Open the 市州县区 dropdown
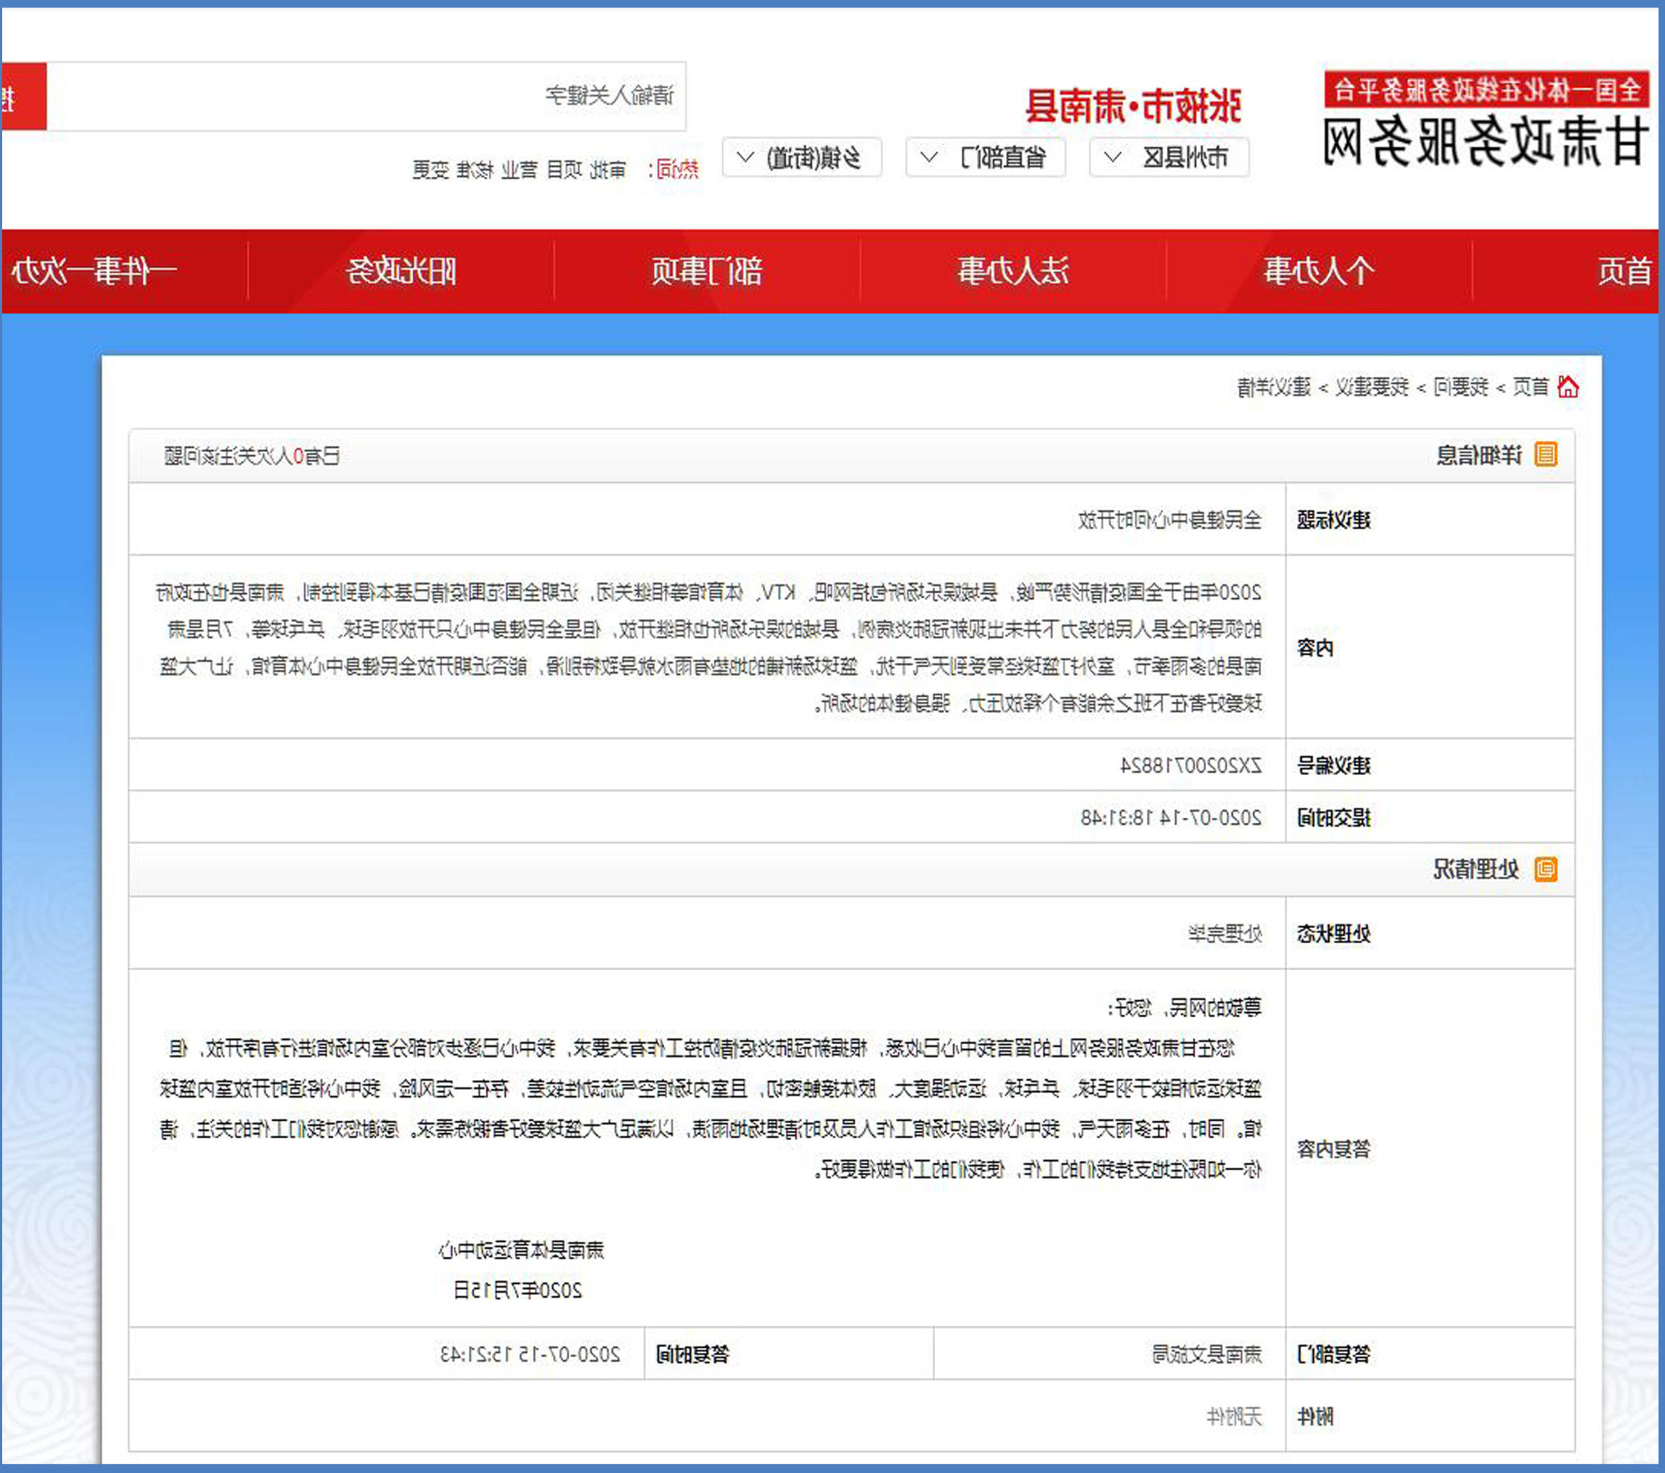 pos(1169,157)
